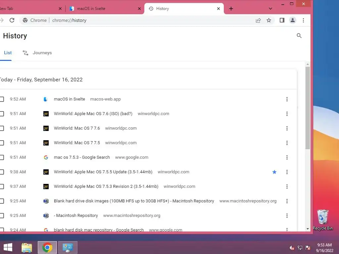Viewport: 339px width, 254px height.
Task: Open more actions for WinWorld Mac OS 7 7.6
Action: click(287, 128)
